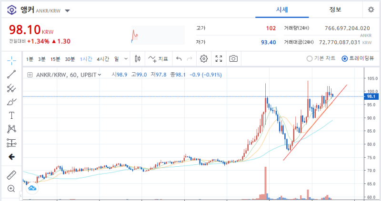Set the interval to 일

point(117,59)
